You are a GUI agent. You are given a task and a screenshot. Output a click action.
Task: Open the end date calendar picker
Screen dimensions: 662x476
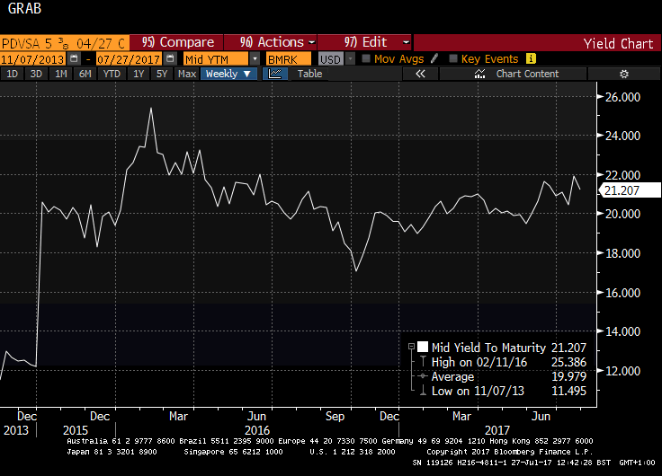[x=170, y=58]
